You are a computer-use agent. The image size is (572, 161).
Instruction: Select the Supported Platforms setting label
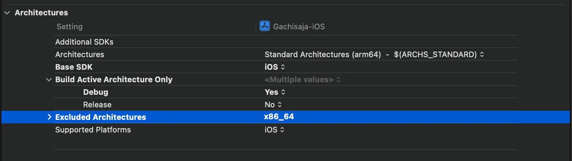93,130
